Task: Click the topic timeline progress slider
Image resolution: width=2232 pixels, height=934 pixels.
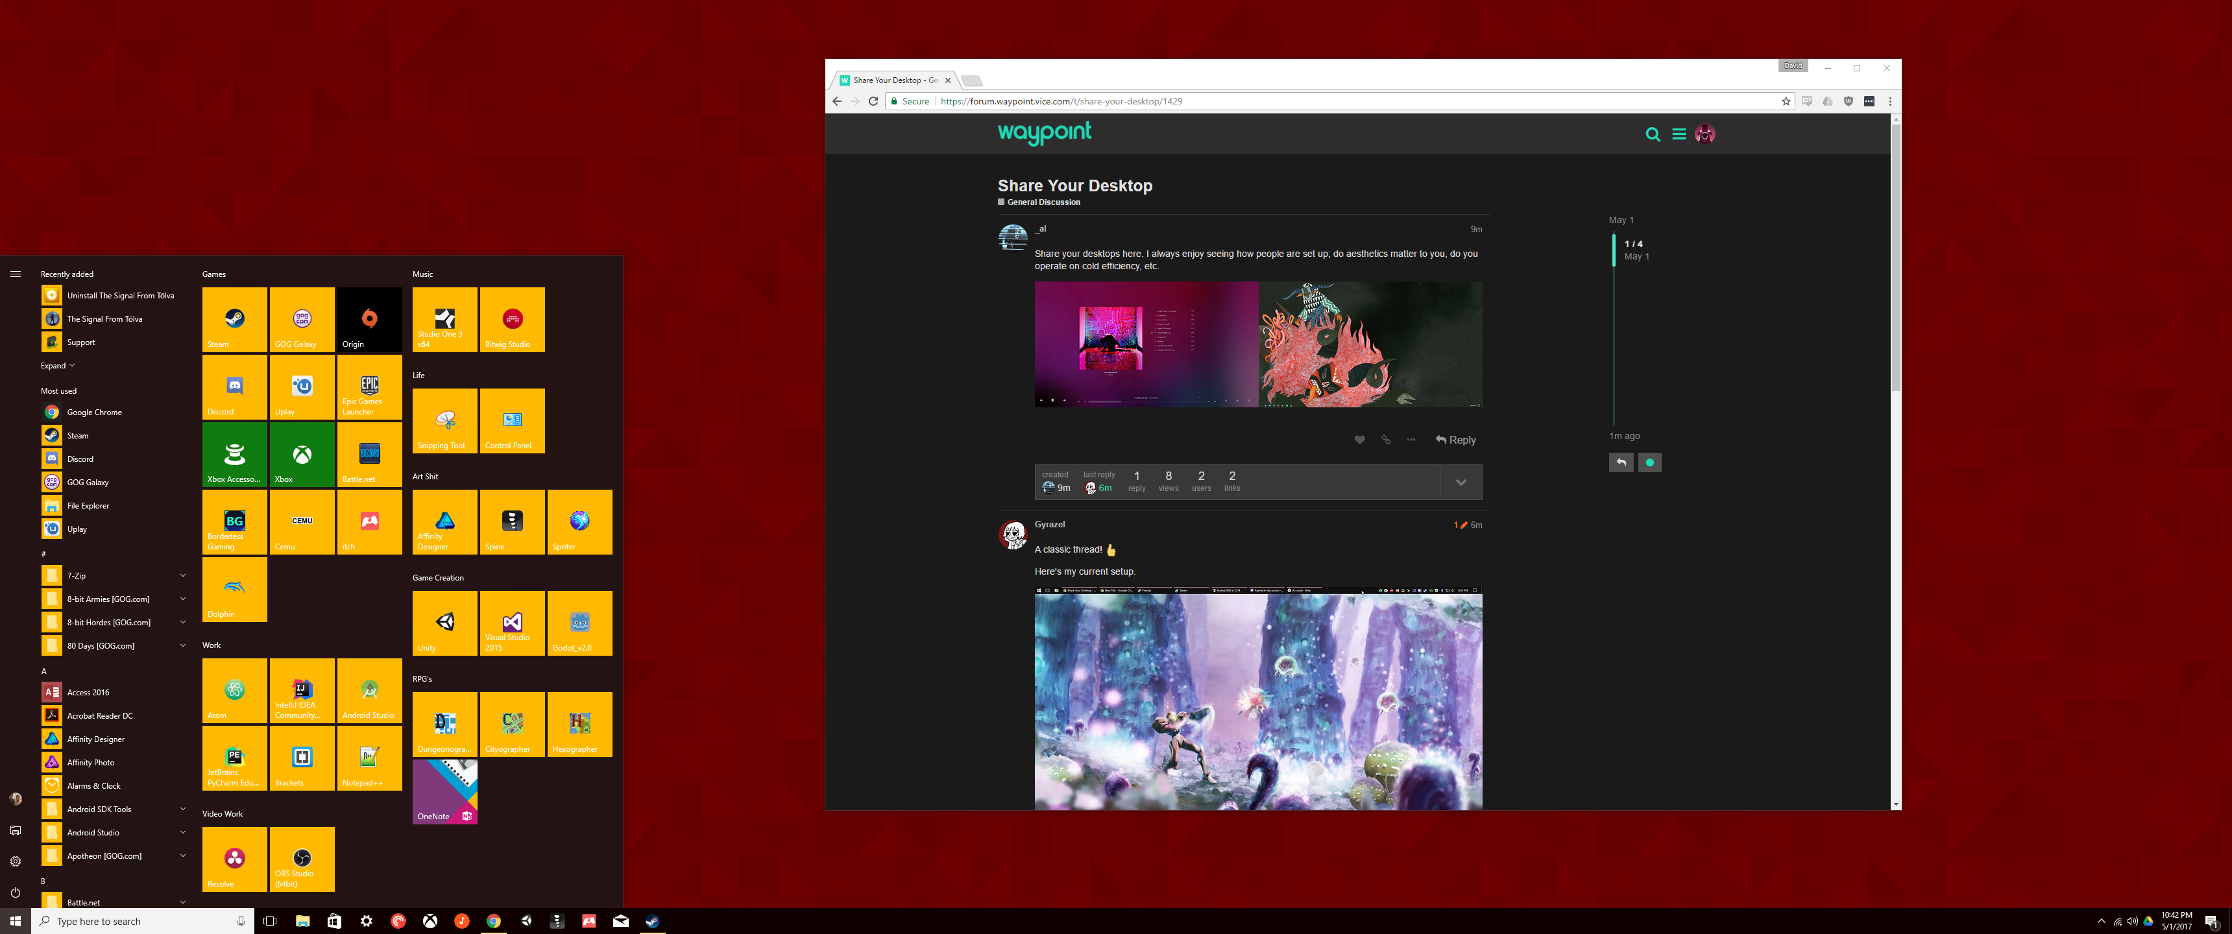Action: (1614, 250)
